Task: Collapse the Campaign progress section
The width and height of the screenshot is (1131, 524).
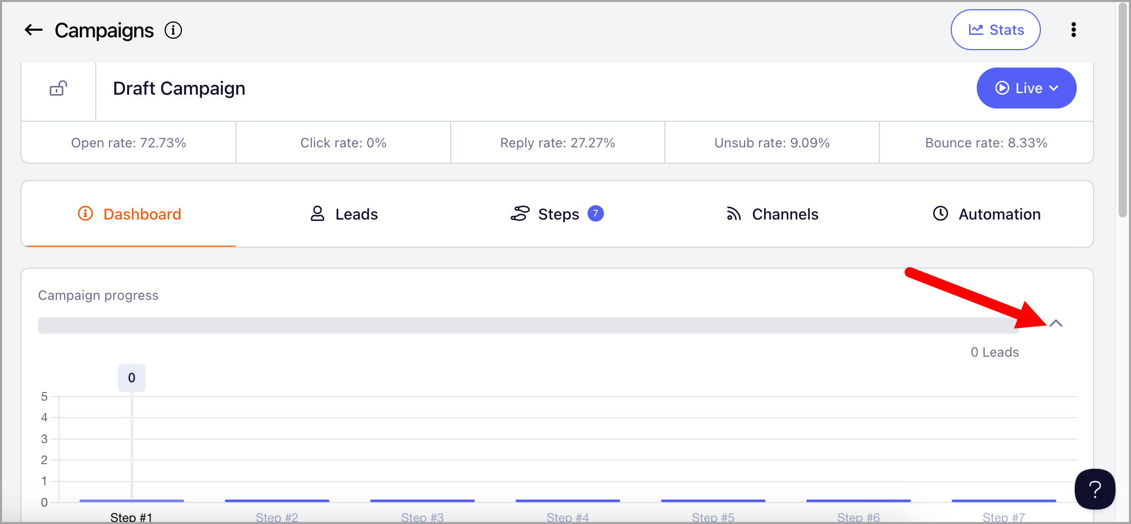Action: pyautogui.click(x=1056, y=323)
